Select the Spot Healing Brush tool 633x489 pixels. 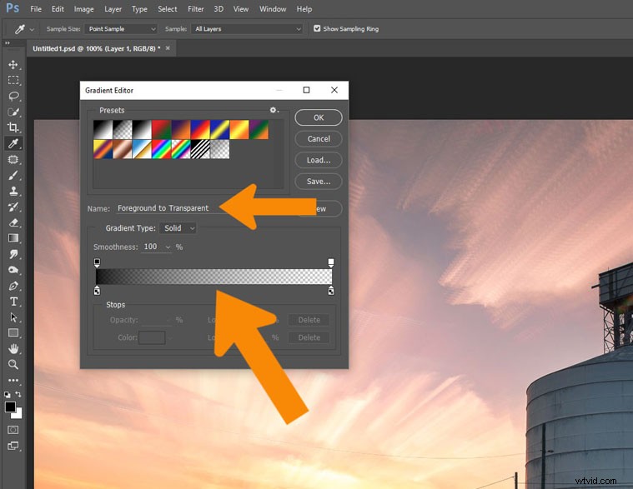click(13, 159)
